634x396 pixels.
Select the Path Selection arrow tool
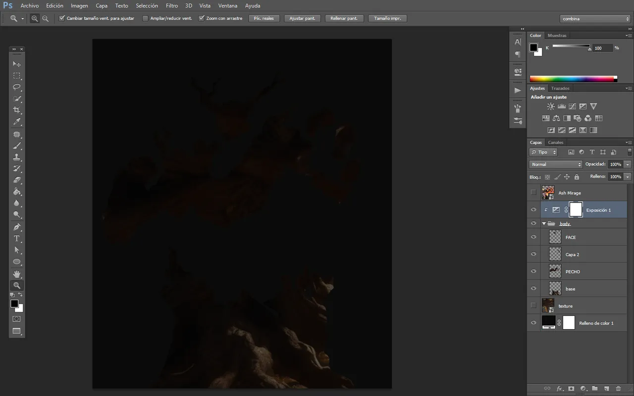pos(17,250)
